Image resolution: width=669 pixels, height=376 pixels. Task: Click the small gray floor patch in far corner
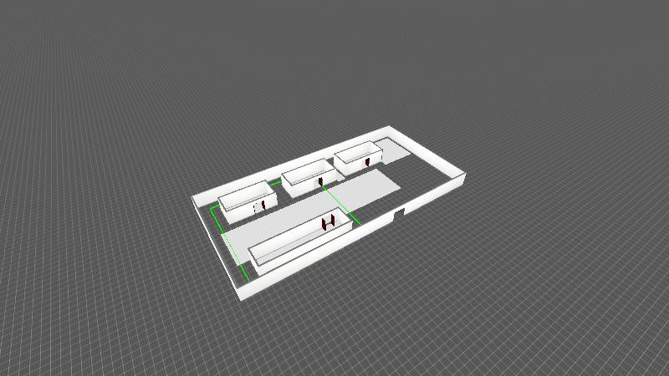point(391,150)
